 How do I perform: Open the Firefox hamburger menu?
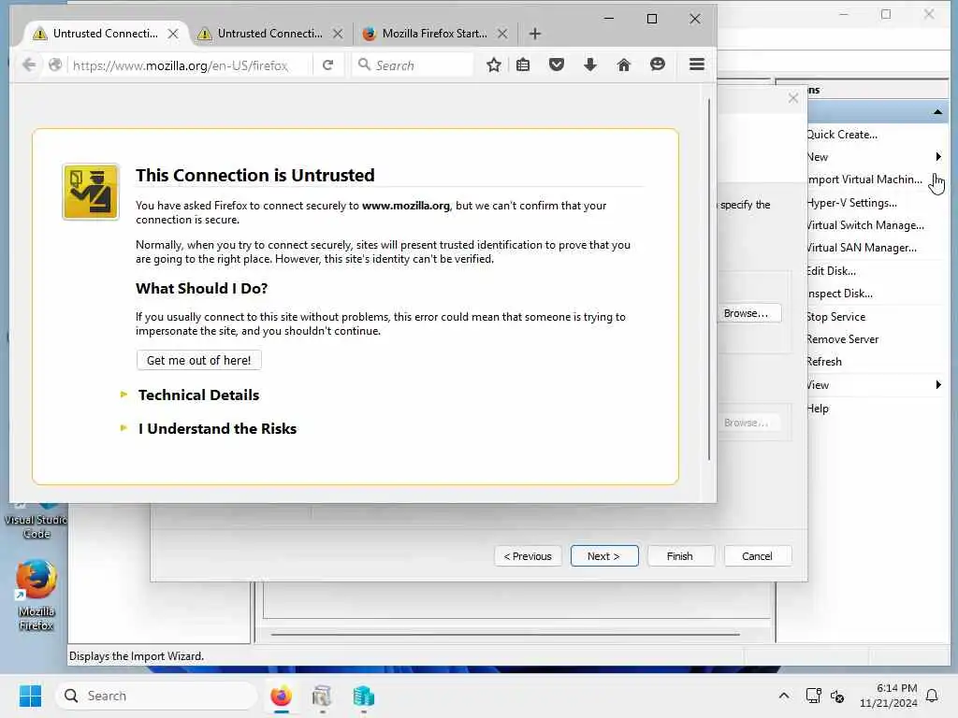pyautogui.click(x=697, y=65)
